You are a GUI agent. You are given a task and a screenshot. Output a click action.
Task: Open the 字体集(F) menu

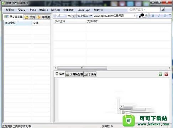click(x=69, y=10)
